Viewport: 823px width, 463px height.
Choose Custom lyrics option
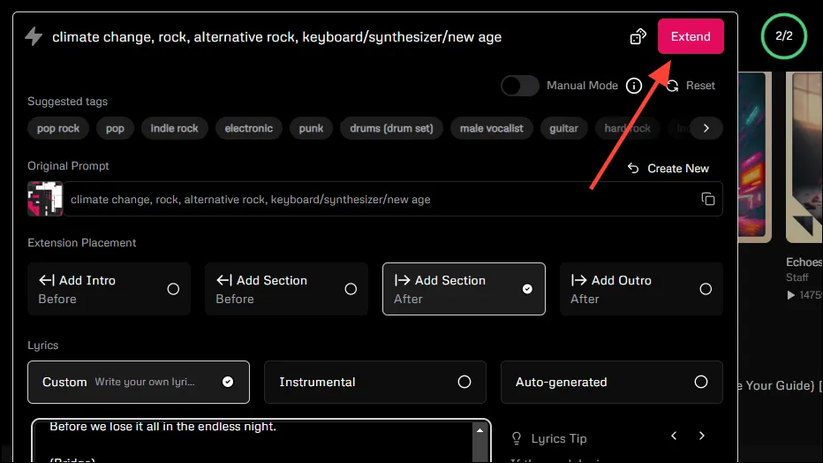(139, 383)
